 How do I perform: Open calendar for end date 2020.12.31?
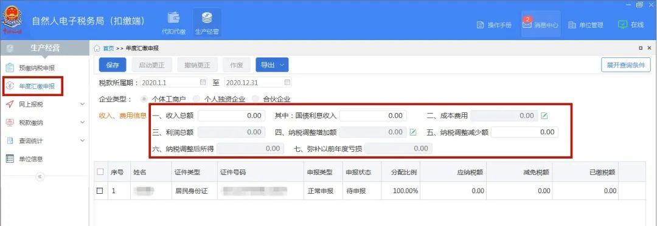pos(287,82)
